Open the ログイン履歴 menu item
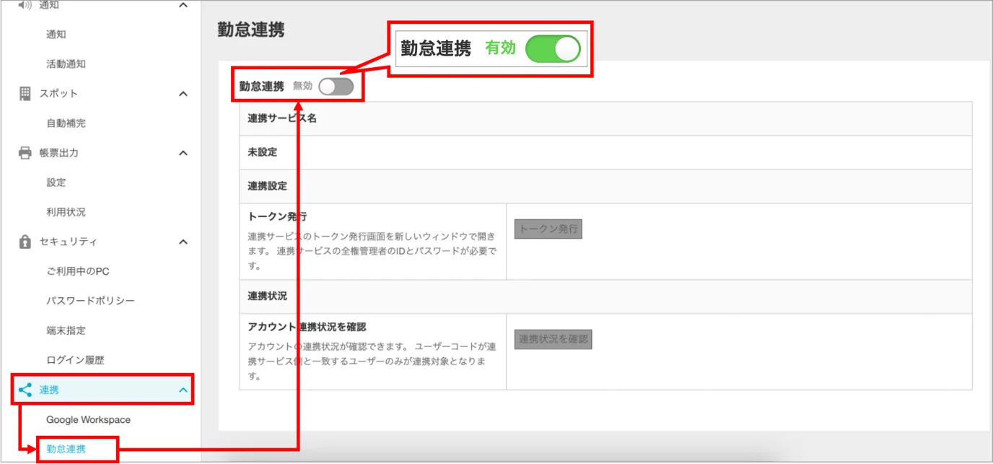This screenshot has width=993, height=464. click(x=76, y=360)
